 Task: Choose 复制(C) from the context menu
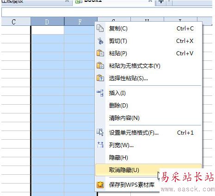click(x=148, y=29)
